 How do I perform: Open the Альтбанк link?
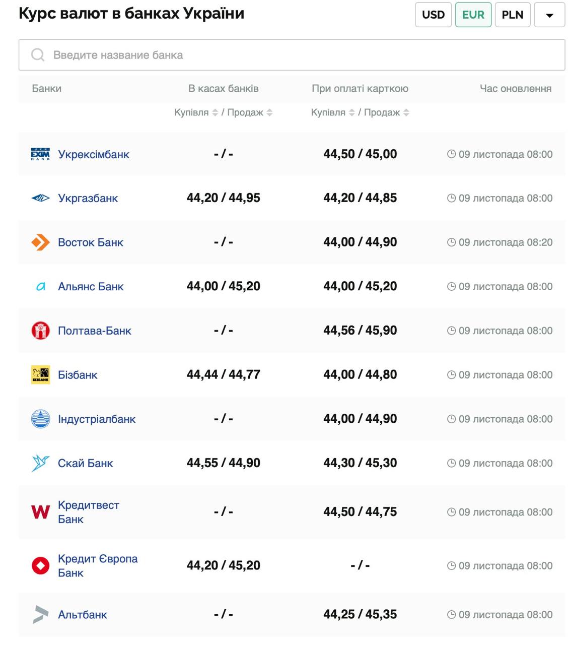coord(83,615)
